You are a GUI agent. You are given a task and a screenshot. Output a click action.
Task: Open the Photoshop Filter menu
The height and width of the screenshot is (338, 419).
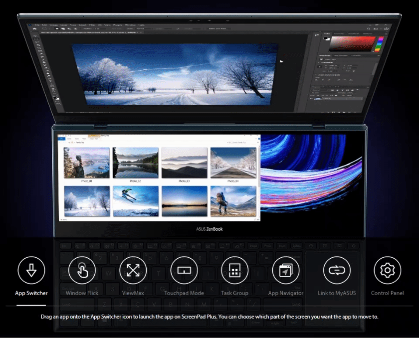click(92, 25)
